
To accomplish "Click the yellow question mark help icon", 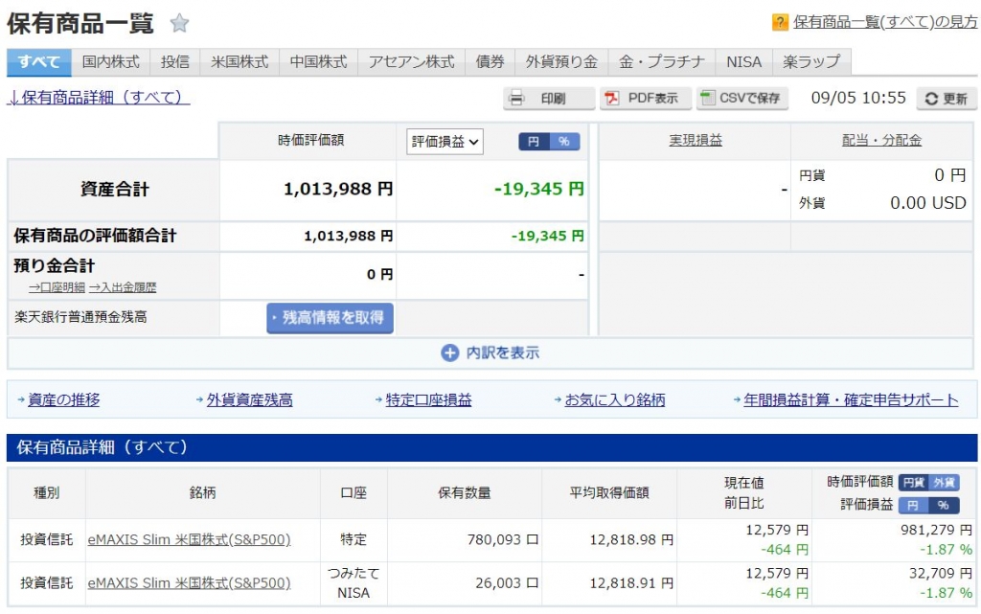I will (780, 22).
